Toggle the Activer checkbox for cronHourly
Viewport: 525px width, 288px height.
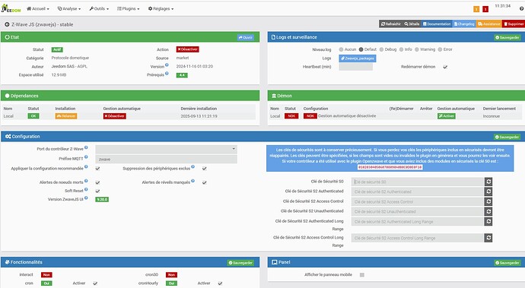(x=220, y=283)
